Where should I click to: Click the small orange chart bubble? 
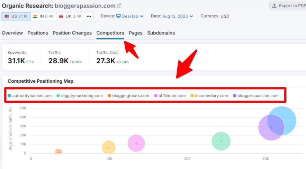58,151
